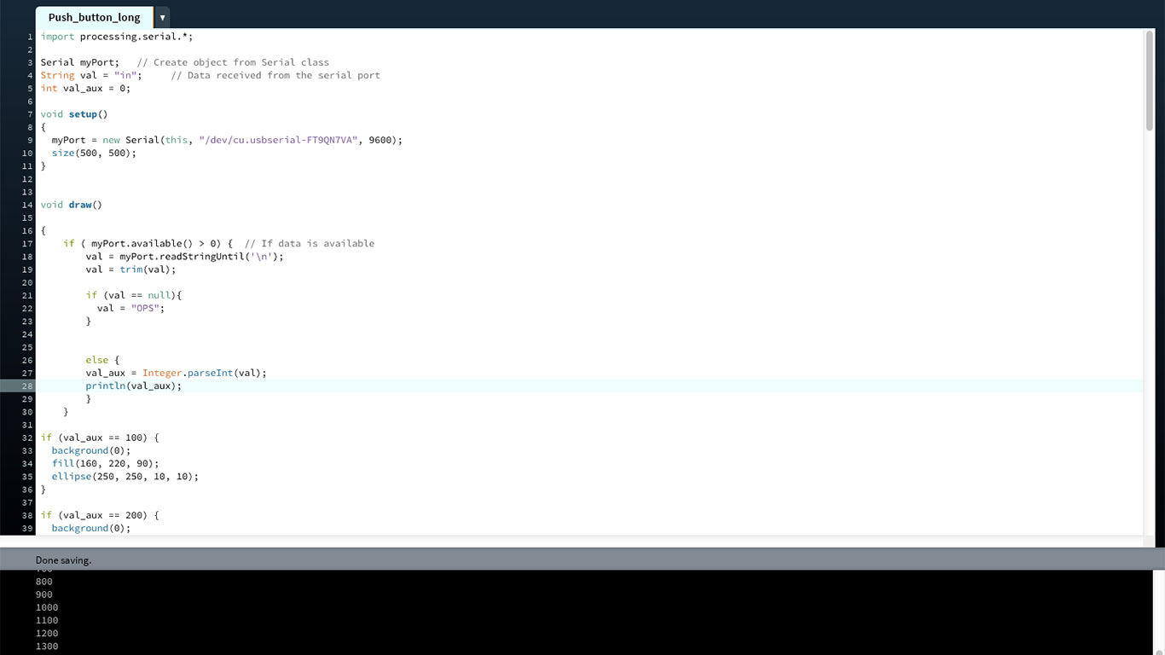Click the 'Serial myPort;' declaration
Image resolution: width=1165 pixels, height=655 pixels.
pos(80,62)
